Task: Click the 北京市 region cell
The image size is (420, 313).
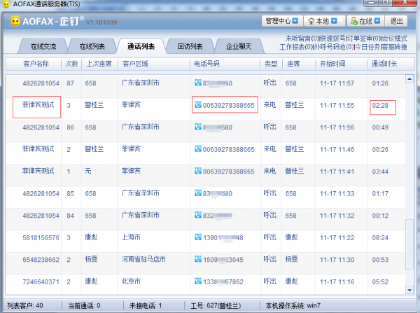Action: pyautogui.click(x=131, y=281)
